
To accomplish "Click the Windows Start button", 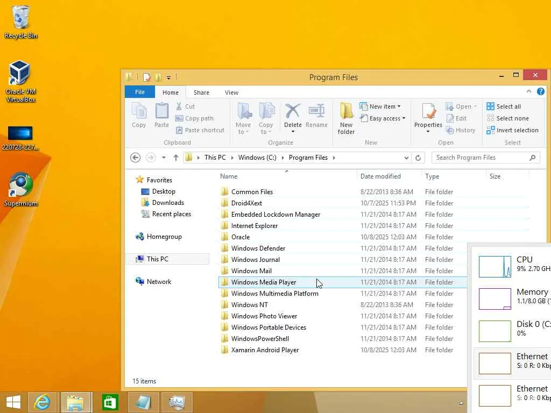I will point(13,402).
